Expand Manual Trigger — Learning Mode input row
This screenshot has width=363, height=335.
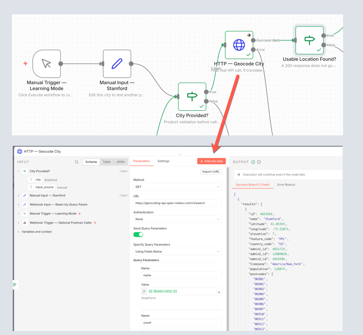tap(19, 214)
